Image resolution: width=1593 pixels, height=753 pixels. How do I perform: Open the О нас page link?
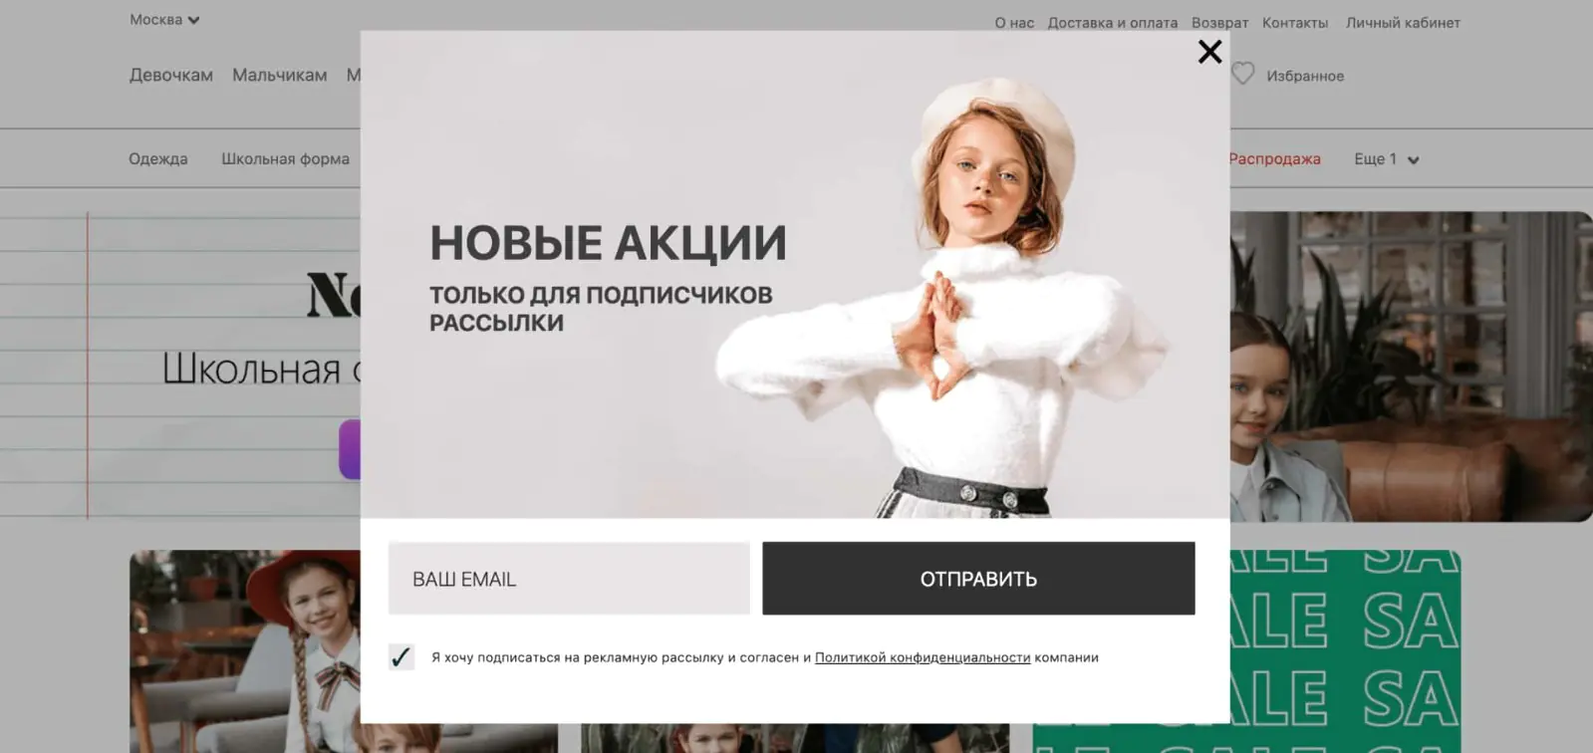click(1014, 23)
